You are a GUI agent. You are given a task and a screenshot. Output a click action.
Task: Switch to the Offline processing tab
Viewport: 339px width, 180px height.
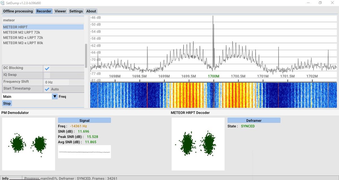click(18, 11)
